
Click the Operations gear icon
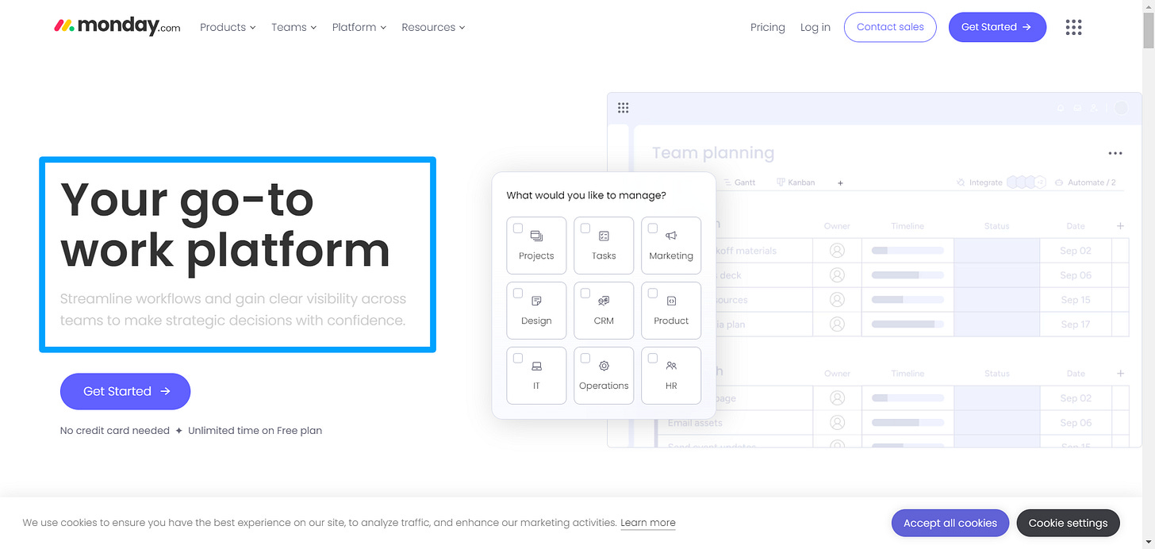pos(604,366)
